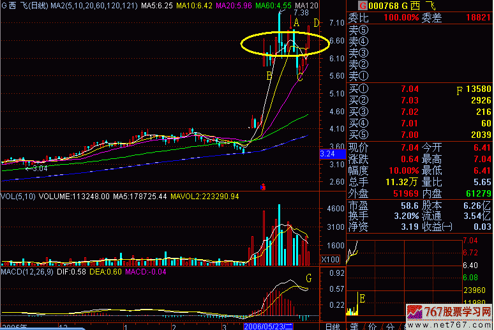Select the 日线 tab at the bottom
The width and height of the screenshot is (494, 330).
(332, 326)
